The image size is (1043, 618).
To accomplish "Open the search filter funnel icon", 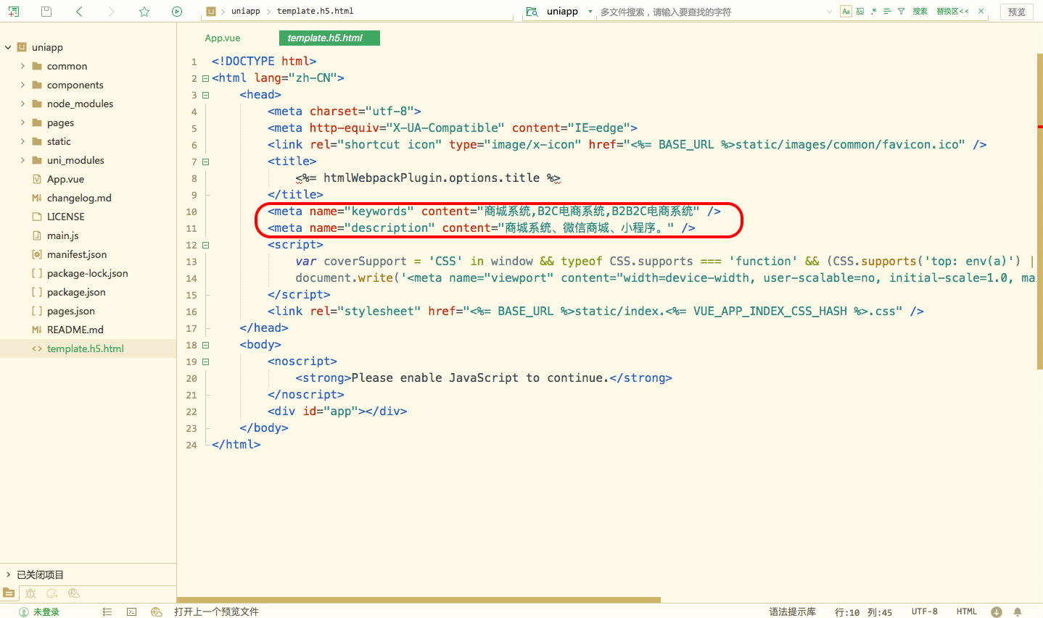I will (901, 12).
